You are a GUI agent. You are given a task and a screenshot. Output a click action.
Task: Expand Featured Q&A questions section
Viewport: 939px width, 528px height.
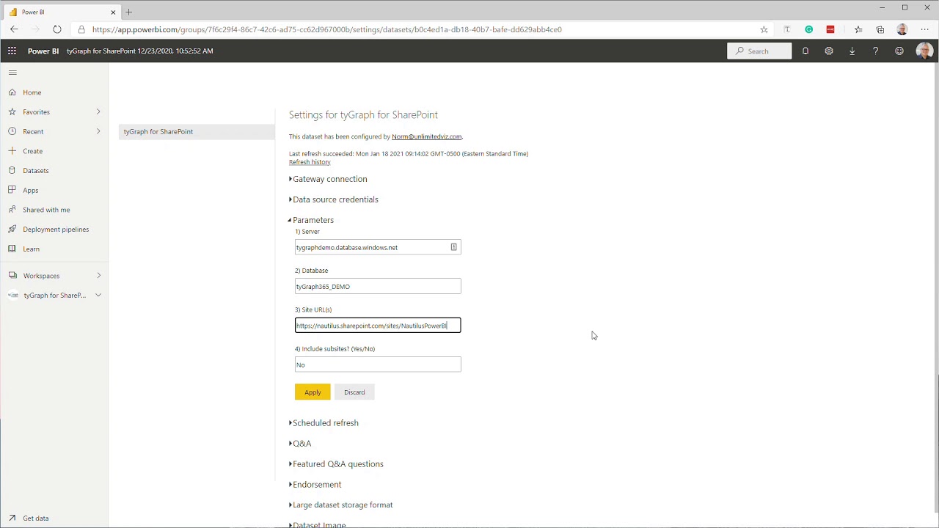(x=336, y=464)
